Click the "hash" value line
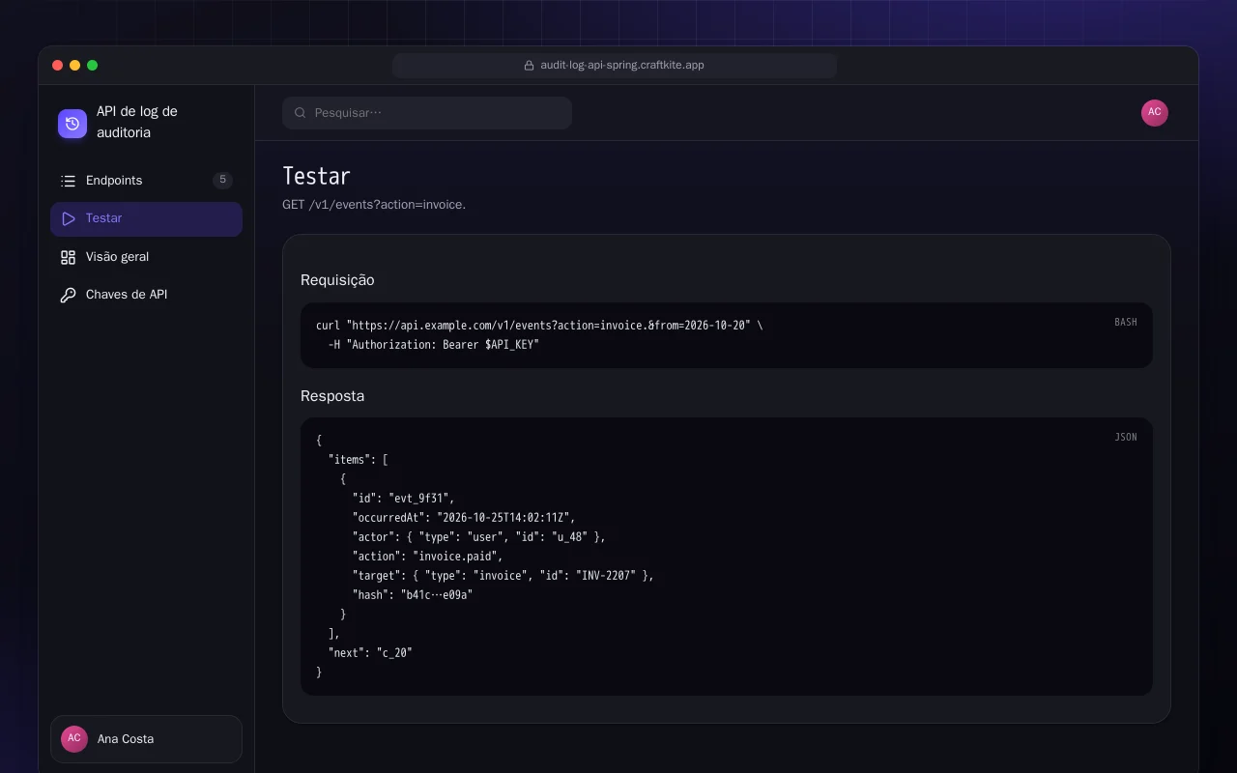The height and width of the screenshot is (773, 1237). click(x=412, y=595)
